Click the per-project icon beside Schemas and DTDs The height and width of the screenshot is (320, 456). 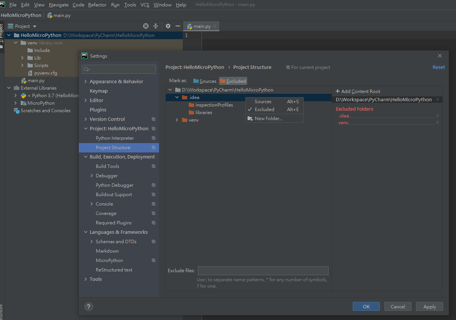[x=153, y=242]
